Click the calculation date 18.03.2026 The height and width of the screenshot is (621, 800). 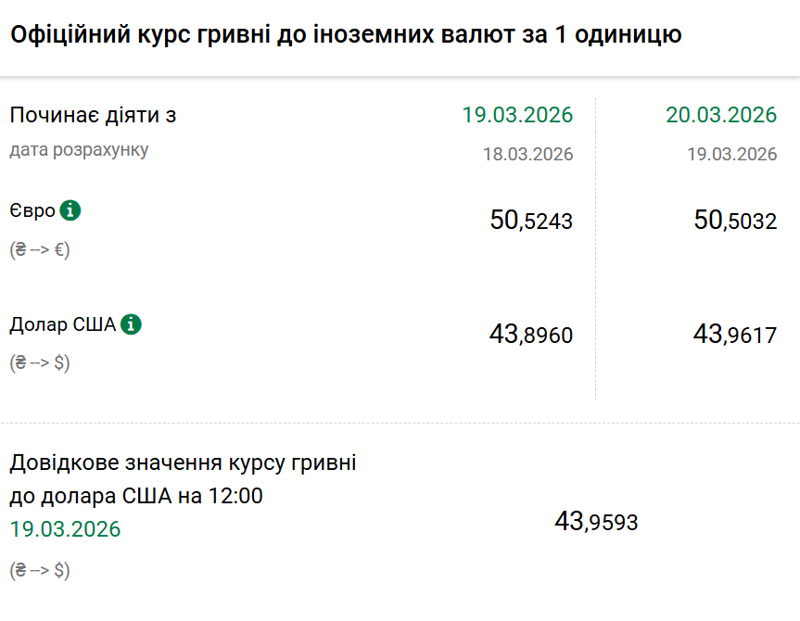pos(527,154)
